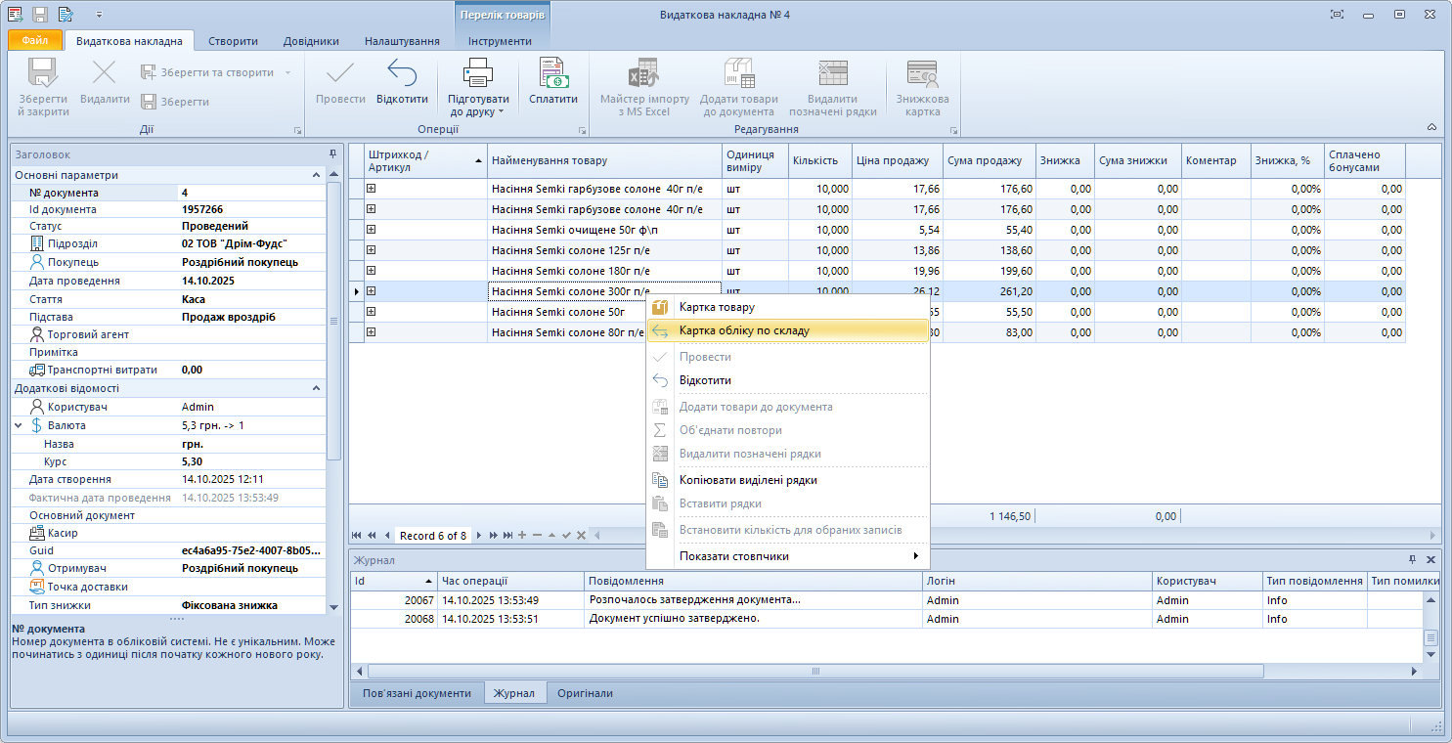Go to next record in navigator
This screenshot has width=1452, height=743.
click(480, 536)
